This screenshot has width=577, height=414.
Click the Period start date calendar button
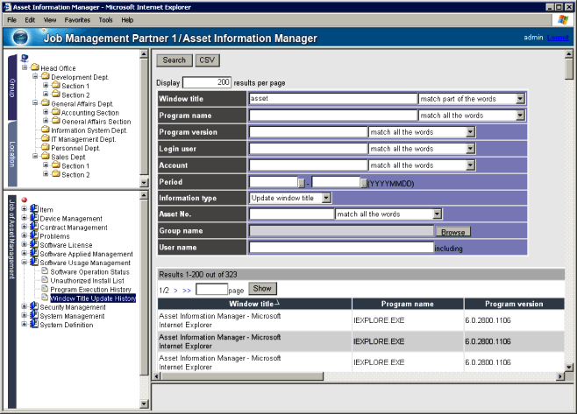click(302, 182)
